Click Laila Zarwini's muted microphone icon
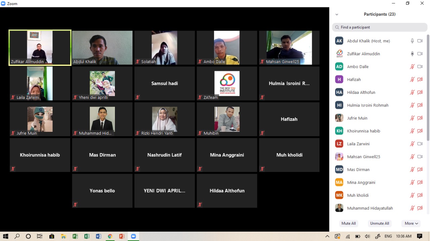 (412, 144)
